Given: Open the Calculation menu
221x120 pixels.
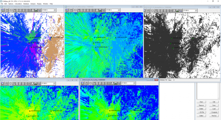Looking at the screenshot, I should [x=18, y=4].
